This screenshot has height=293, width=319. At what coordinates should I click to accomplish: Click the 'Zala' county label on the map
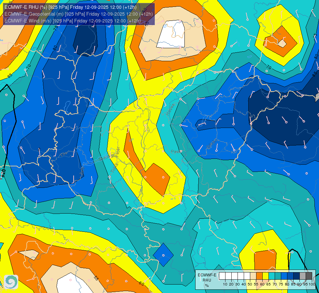pyautogui.click(x=82, y=171)
